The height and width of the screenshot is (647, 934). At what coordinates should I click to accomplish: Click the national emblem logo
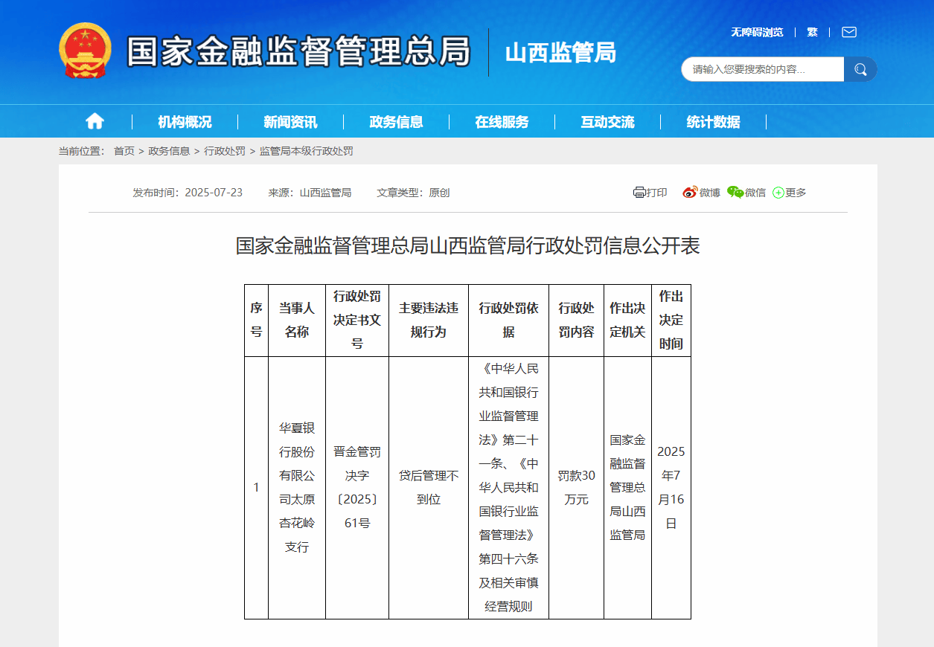pos(85,51)
